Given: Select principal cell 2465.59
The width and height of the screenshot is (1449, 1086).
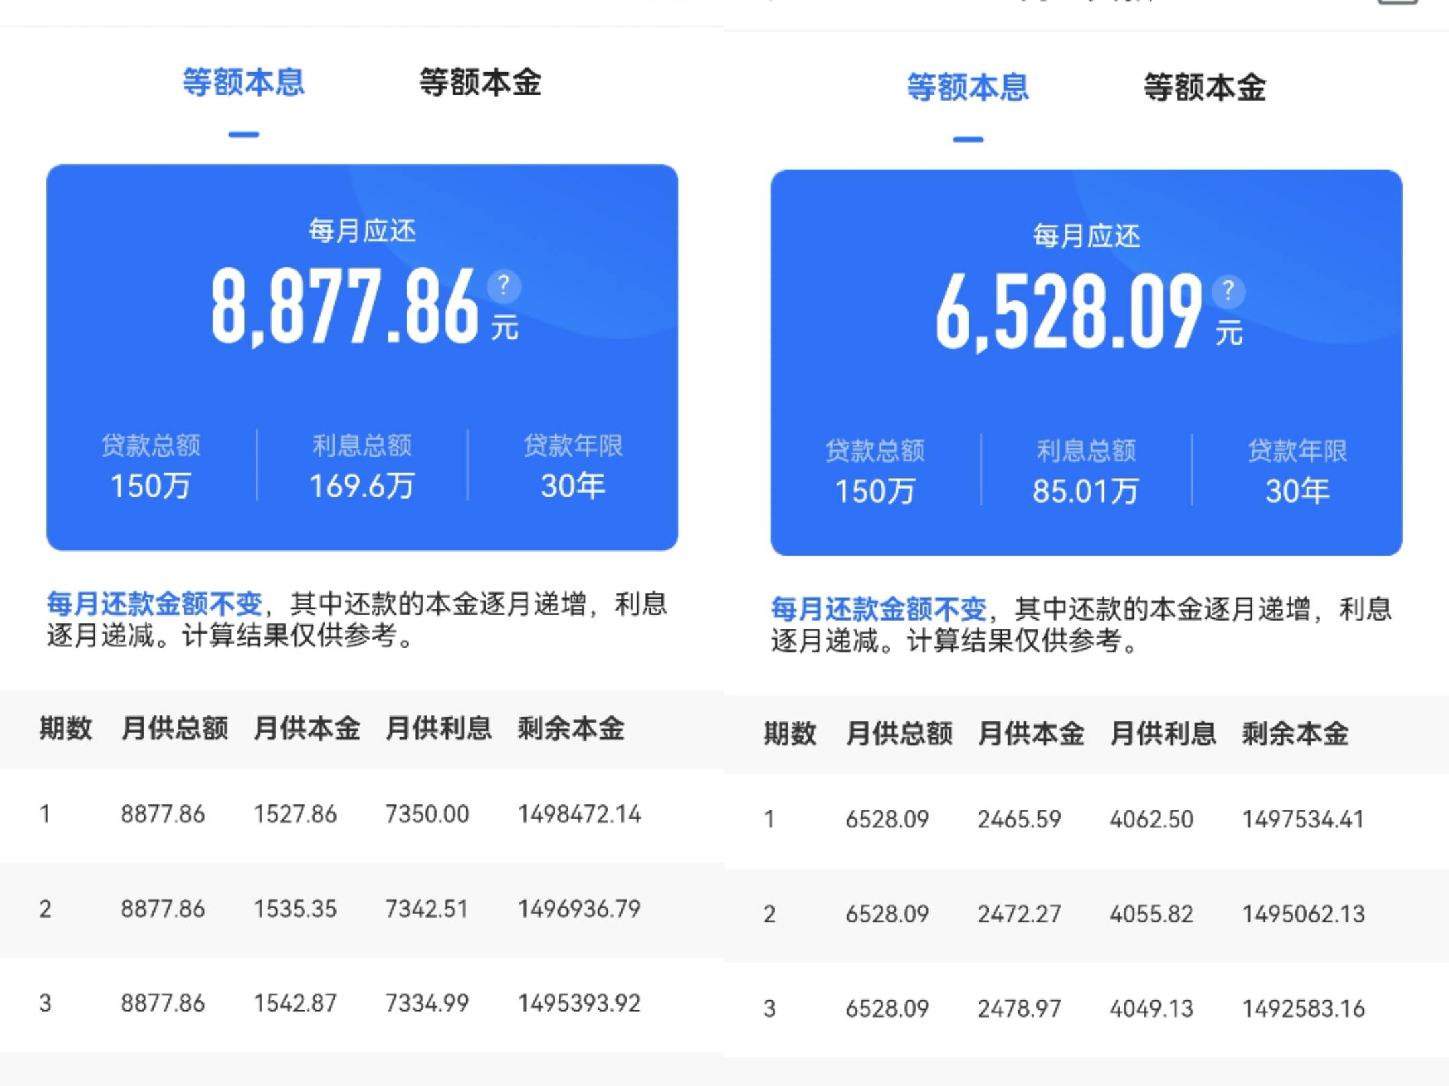Looking at the screenshot, I should tap(1020, 819).
